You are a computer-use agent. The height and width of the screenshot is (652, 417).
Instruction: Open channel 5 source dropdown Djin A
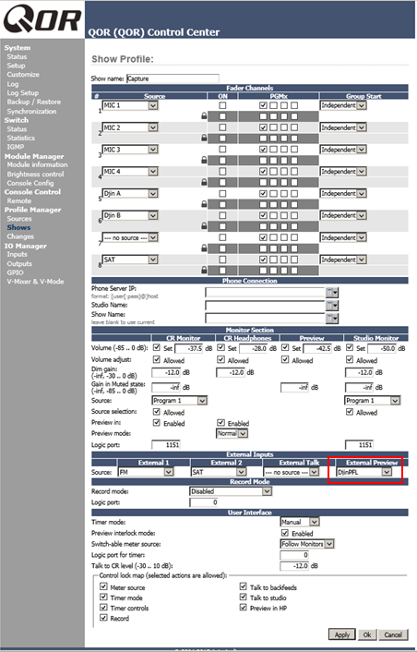click(x=130, y=193)
